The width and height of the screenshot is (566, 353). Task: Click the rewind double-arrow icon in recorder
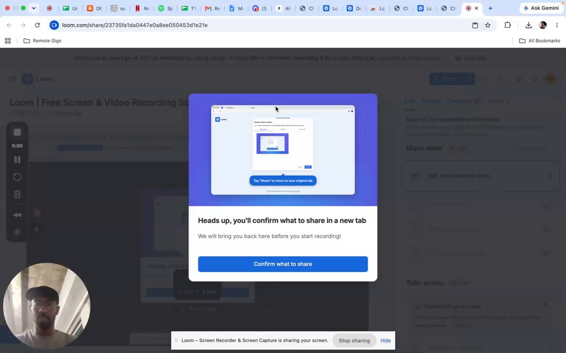(x=17, y=215)
